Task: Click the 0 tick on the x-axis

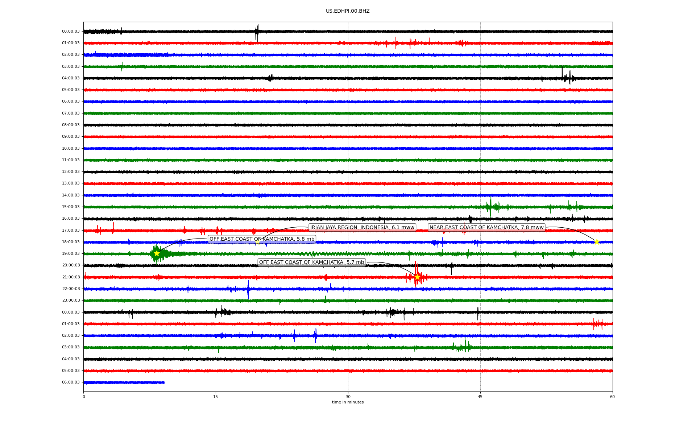Action: pyautogui.click(x=84, y=397)
